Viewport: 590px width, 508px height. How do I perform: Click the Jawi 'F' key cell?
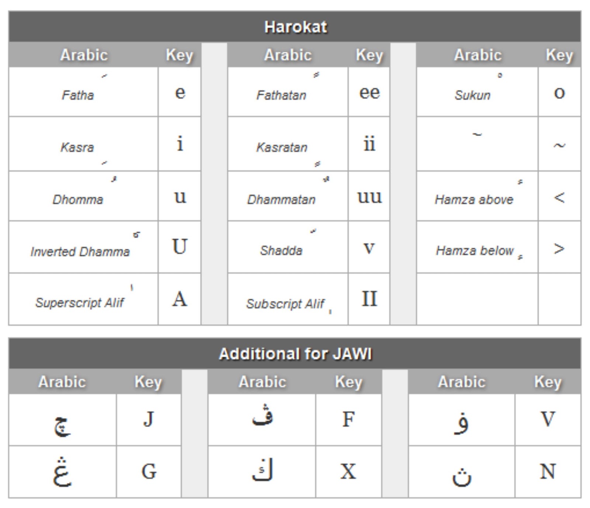[348, 419]
